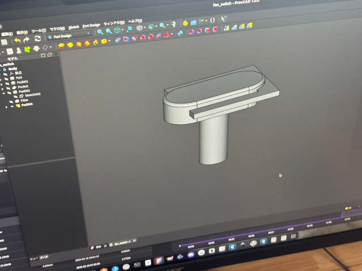This screenshot has width=362, height=271.
Task: Expand the Pad001 tree item
Action: 1,84
